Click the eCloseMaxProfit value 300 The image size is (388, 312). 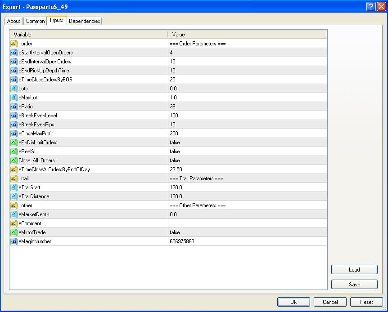174,134
